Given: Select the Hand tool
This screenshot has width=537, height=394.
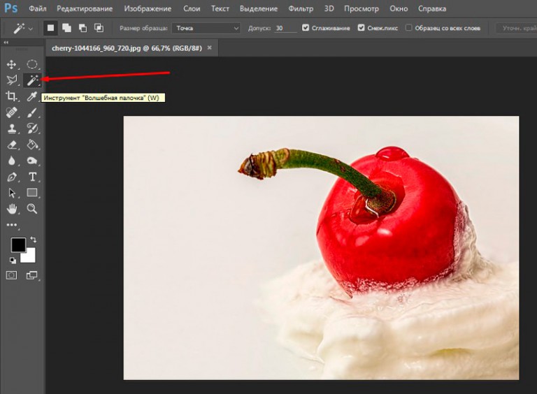Looking at the screenshot, I should (11, 209).
